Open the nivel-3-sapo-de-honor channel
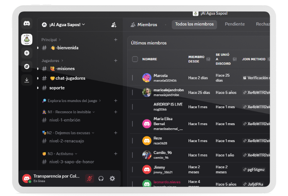 tap(71, 162)
